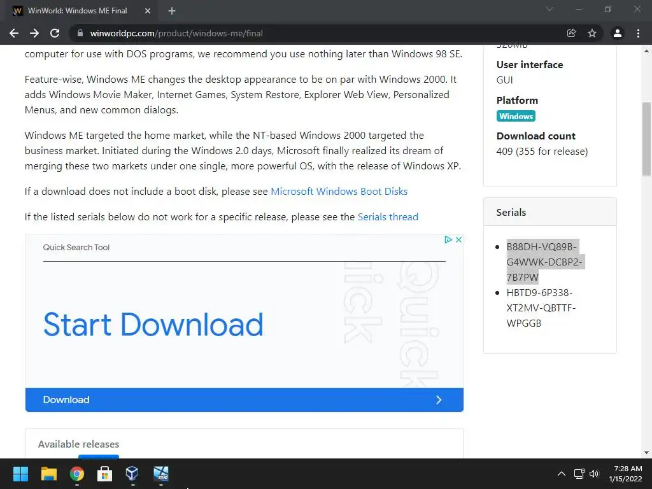652x489 pixels.
Task: Click the blue Download ad button
Action: click(244, 400)
